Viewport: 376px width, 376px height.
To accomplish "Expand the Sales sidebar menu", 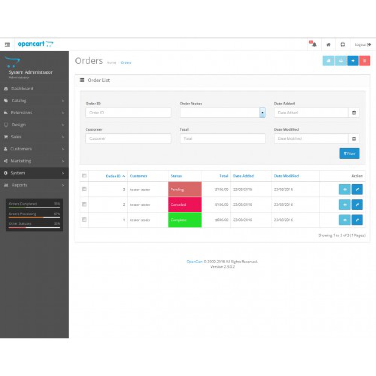I will pos(34,137).
